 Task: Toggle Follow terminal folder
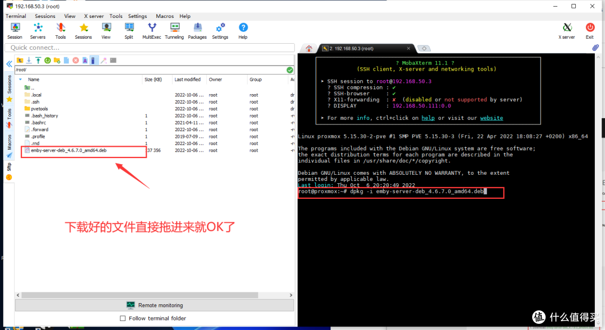[122, 318]
